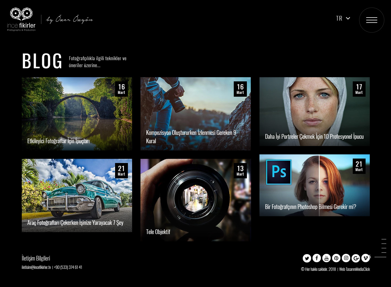Open the Instagram profile icon
Viewport: 391px width, 287px height.
[x=346, y=258]
